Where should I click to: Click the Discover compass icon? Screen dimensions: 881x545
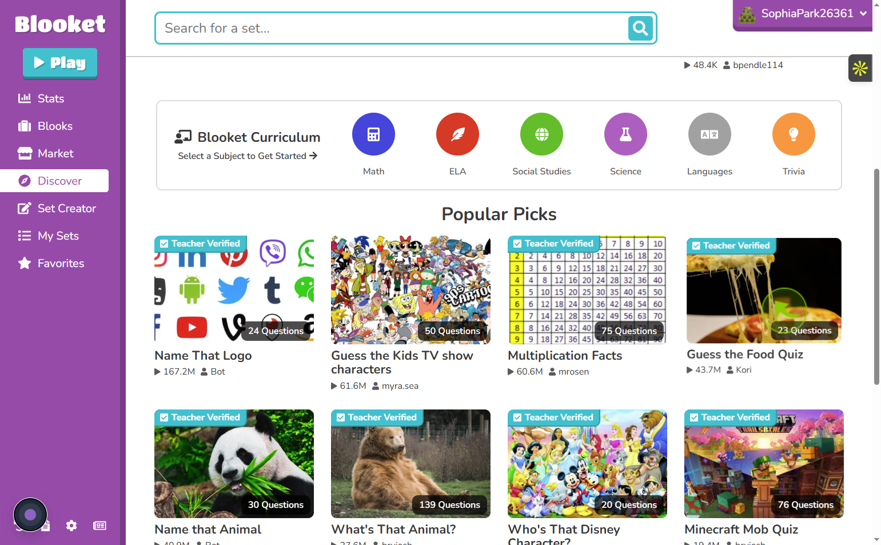tap(25, 181)
